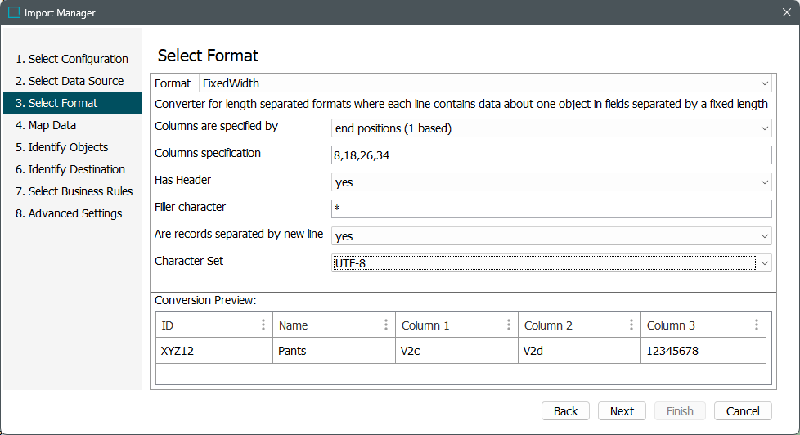Open the ID column options menu
This screenshot has height=435, width=800.
click(263, 325)
